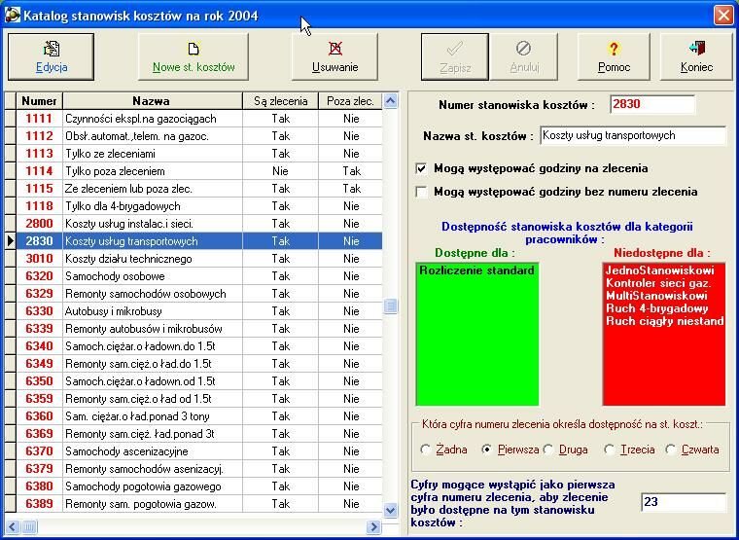Select row 6370 Samochody ascenizacyjne
Screen dimensions: 739x540
(x=199, y=451)
